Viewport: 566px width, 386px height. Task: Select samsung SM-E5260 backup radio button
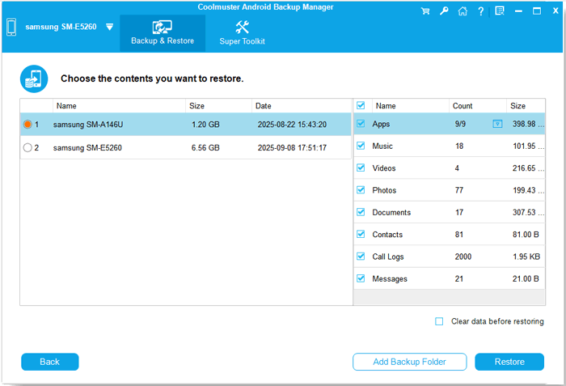click(28, 148)
